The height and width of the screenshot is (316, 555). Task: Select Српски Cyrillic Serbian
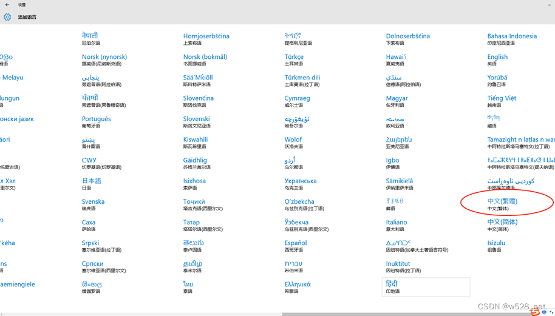pos(104,266)
